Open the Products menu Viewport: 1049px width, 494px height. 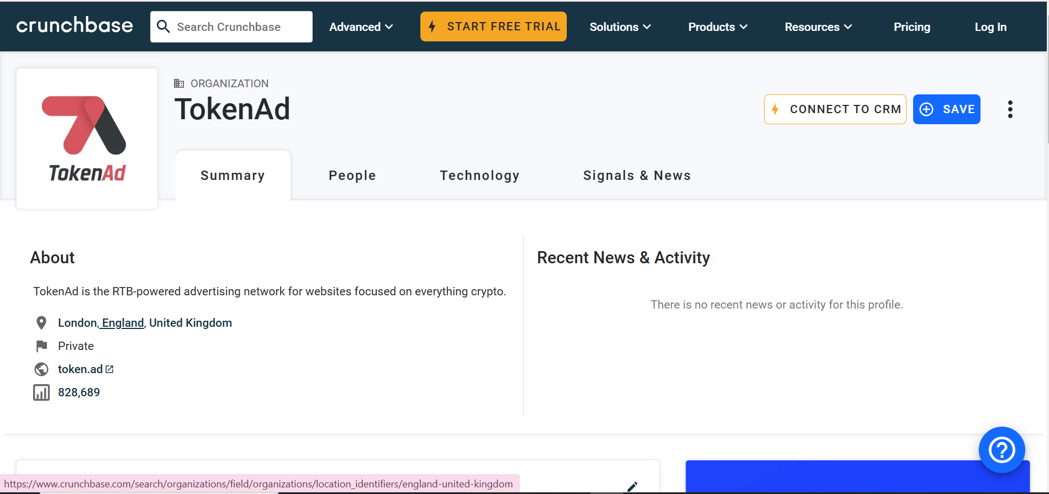[718, 26]
